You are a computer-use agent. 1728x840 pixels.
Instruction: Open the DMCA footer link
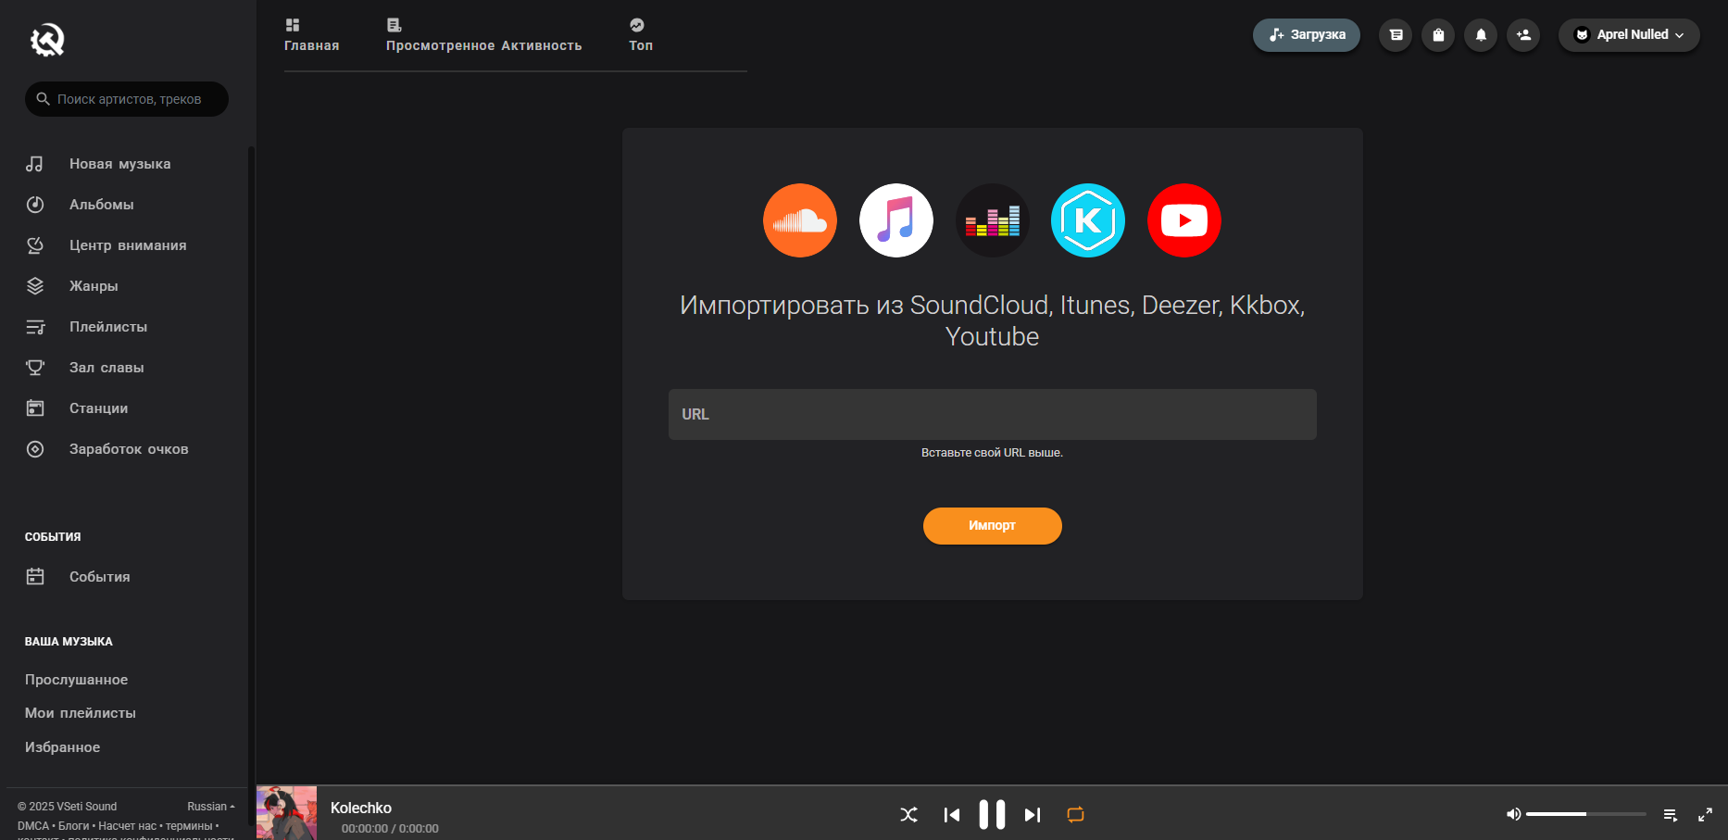[x=33, y=826]
